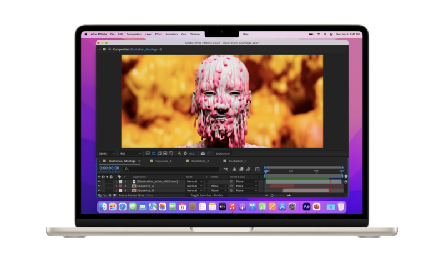Image resolution: width=444 pixels, height=259 pixels.
Task: Open the (50%) magnification dropdown
Action: (107, 154)
